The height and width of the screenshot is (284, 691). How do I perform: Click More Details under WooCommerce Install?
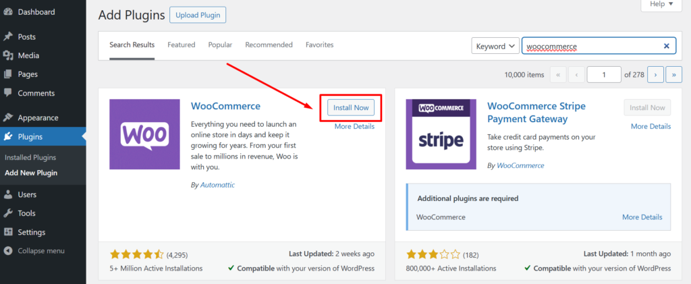(354, 126)
